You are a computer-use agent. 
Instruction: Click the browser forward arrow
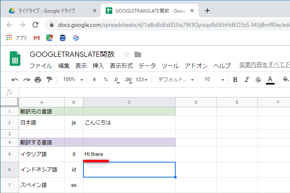22,25
